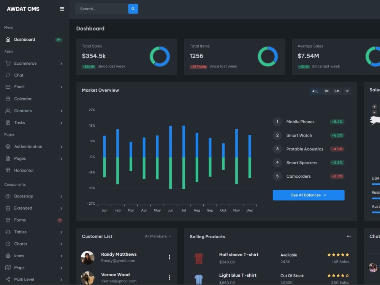Click the Charts pie icon

(8, 244)
